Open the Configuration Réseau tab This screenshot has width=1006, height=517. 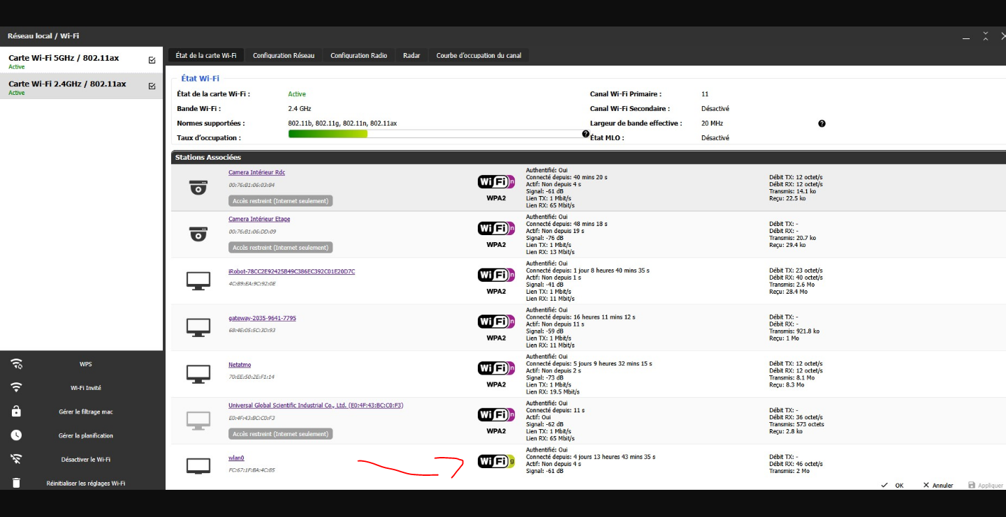(x=284, y=56)
